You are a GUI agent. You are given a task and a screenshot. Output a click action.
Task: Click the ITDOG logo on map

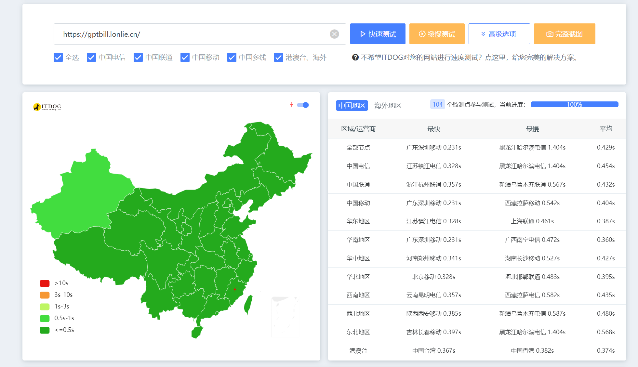coord(47,107)
